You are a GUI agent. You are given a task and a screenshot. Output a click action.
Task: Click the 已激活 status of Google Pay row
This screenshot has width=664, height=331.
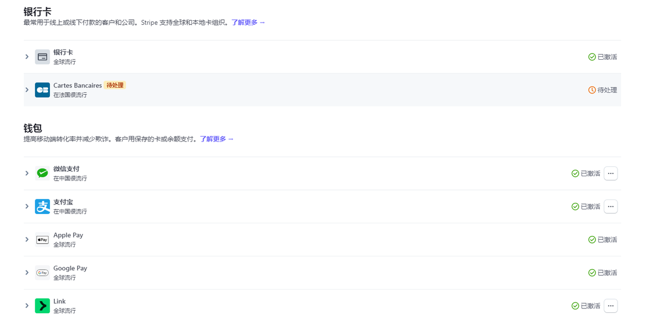click(607, 273)
